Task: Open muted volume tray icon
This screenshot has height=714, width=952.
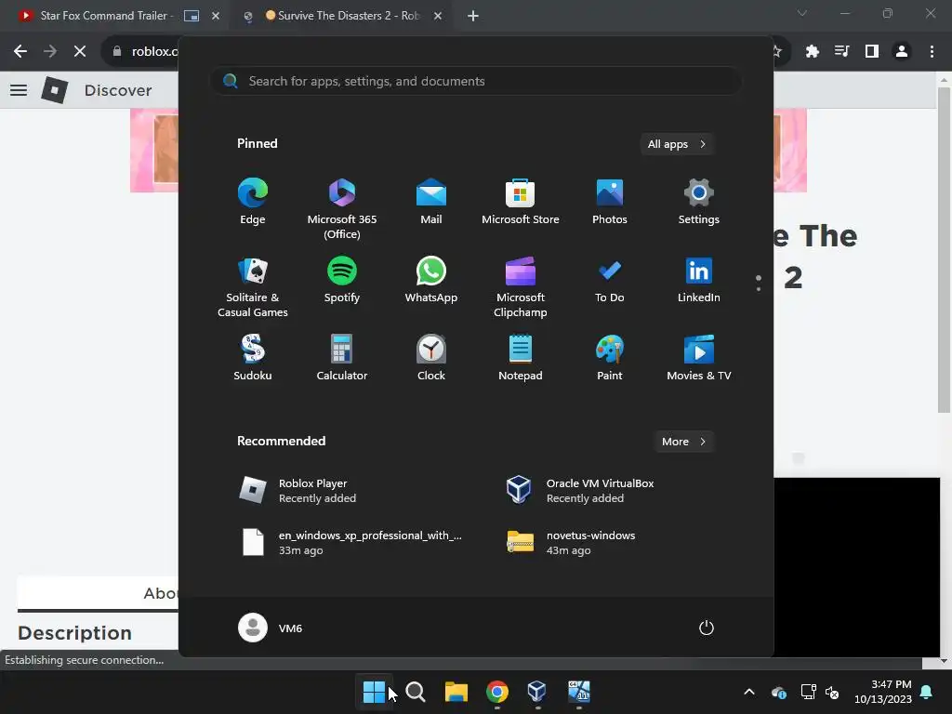Action: pyautogui.click(x=832, y=692)
